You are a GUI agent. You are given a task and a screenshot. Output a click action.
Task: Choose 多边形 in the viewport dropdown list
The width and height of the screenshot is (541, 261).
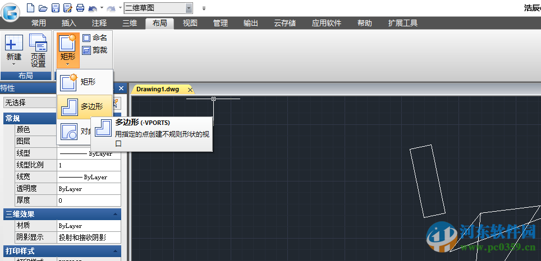tap(85, 107)
